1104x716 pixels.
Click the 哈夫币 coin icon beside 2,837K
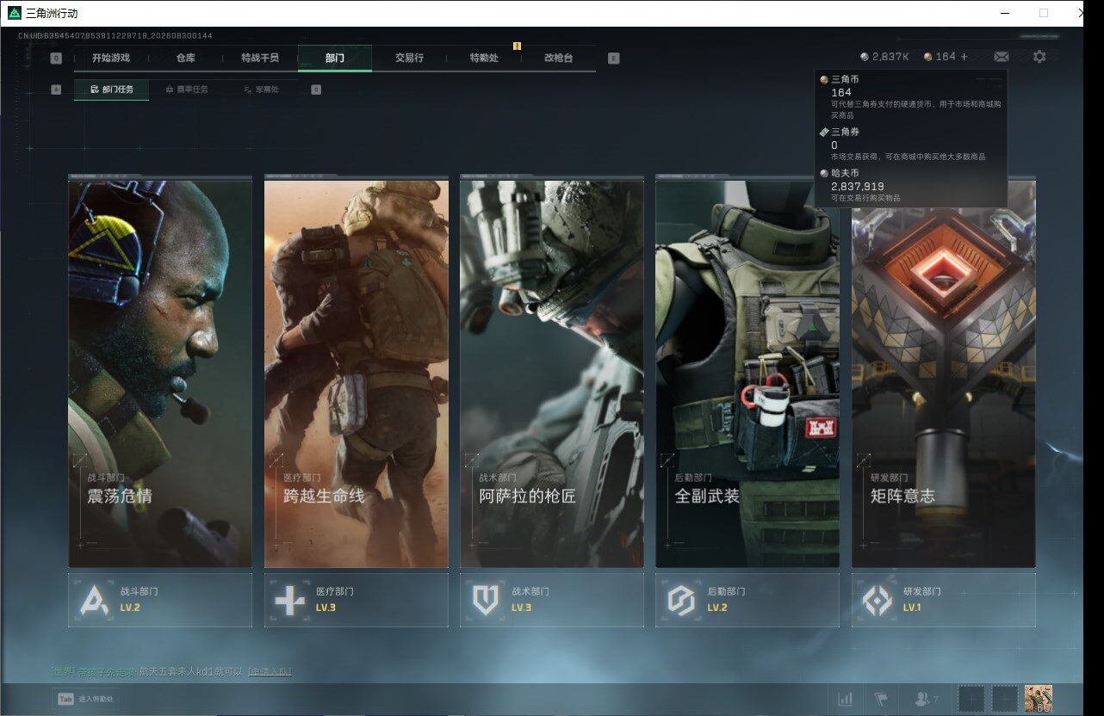click(865, 57)
